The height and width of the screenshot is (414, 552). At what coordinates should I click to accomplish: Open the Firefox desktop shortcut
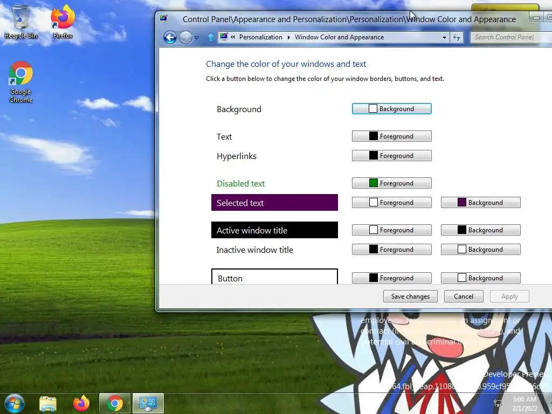(x=63, y=22)
